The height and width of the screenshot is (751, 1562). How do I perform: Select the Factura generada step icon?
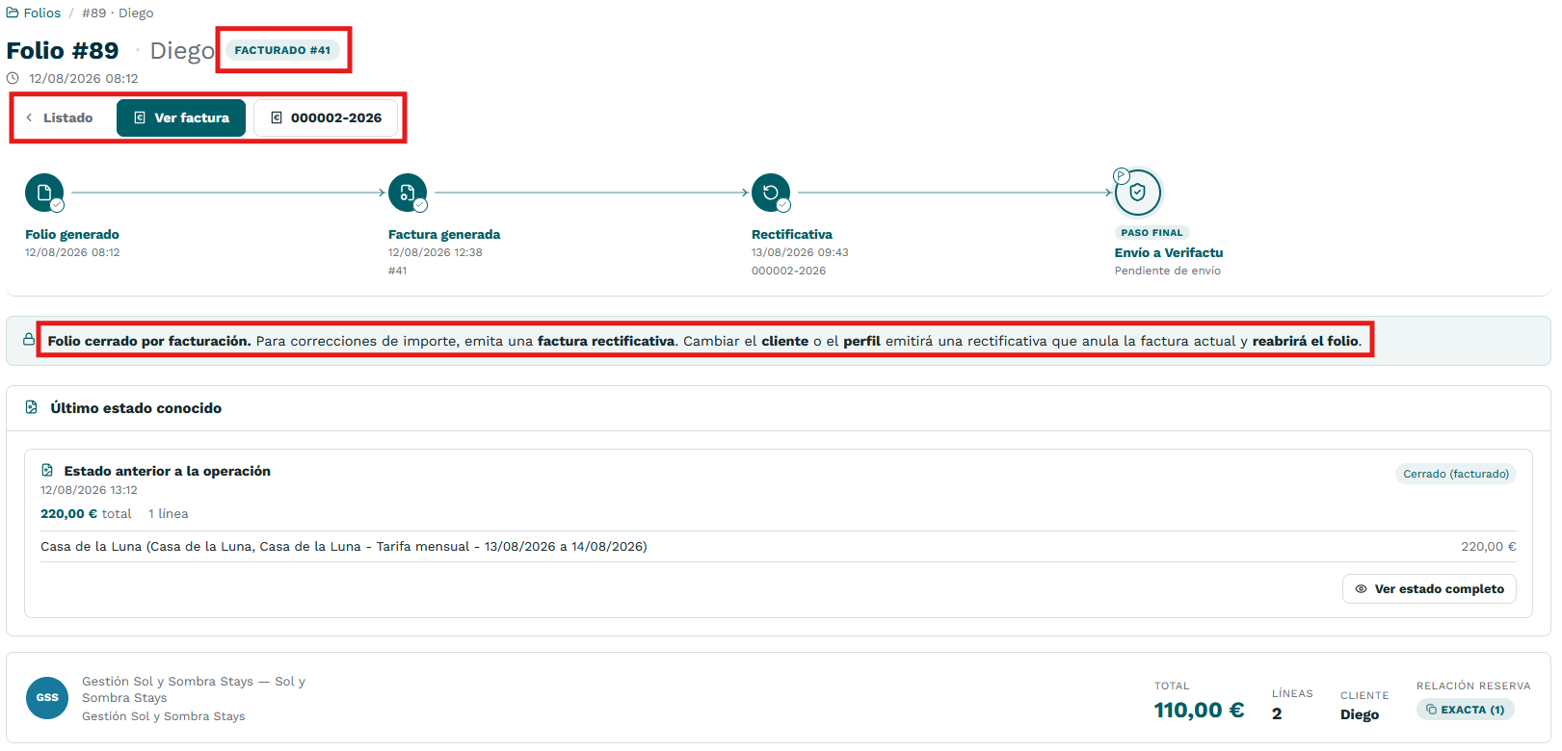tap(408, 193)
